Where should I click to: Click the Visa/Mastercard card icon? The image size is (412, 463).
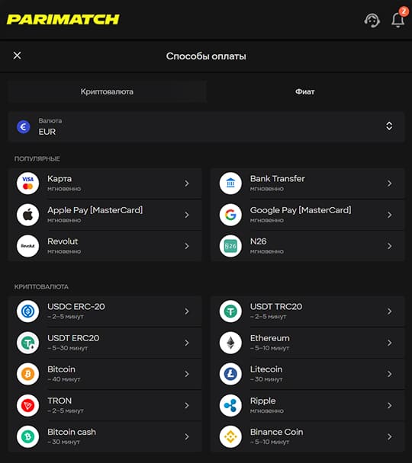coord(27,184)
